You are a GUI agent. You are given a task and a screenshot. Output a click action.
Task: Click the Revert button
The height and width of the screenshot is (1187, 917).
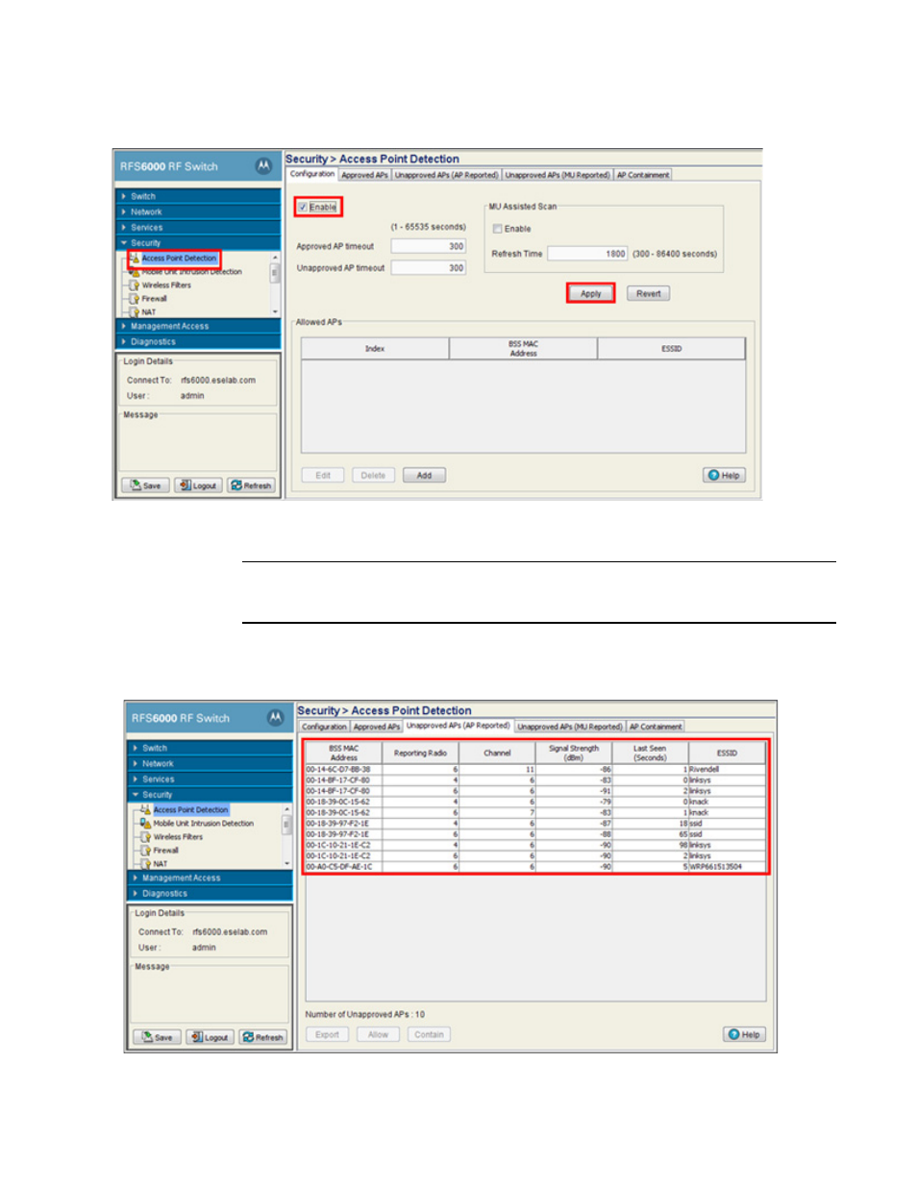coord(648,293)
